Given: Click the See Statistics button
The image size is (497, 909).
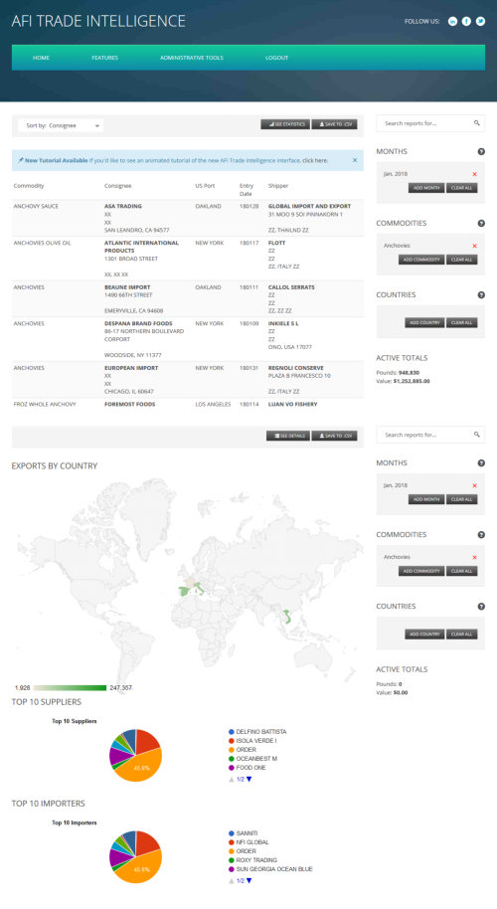Looking at the screenshot, I should pyautogui.click(x=285, y=124).
